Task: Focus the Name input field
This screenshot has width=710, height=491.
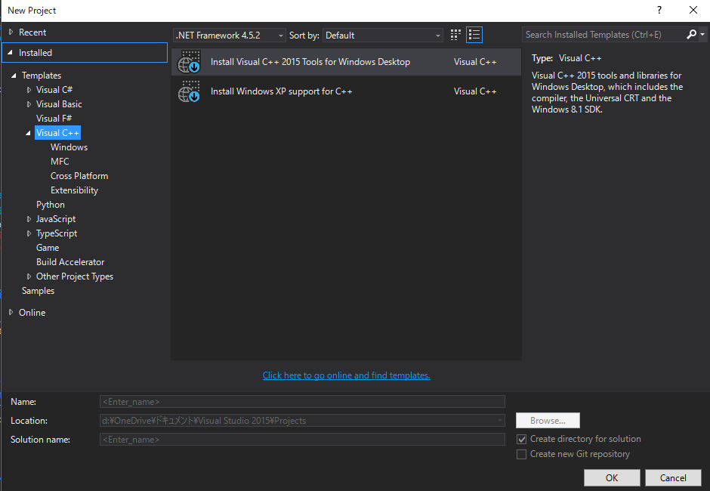Action: point(302,402)
